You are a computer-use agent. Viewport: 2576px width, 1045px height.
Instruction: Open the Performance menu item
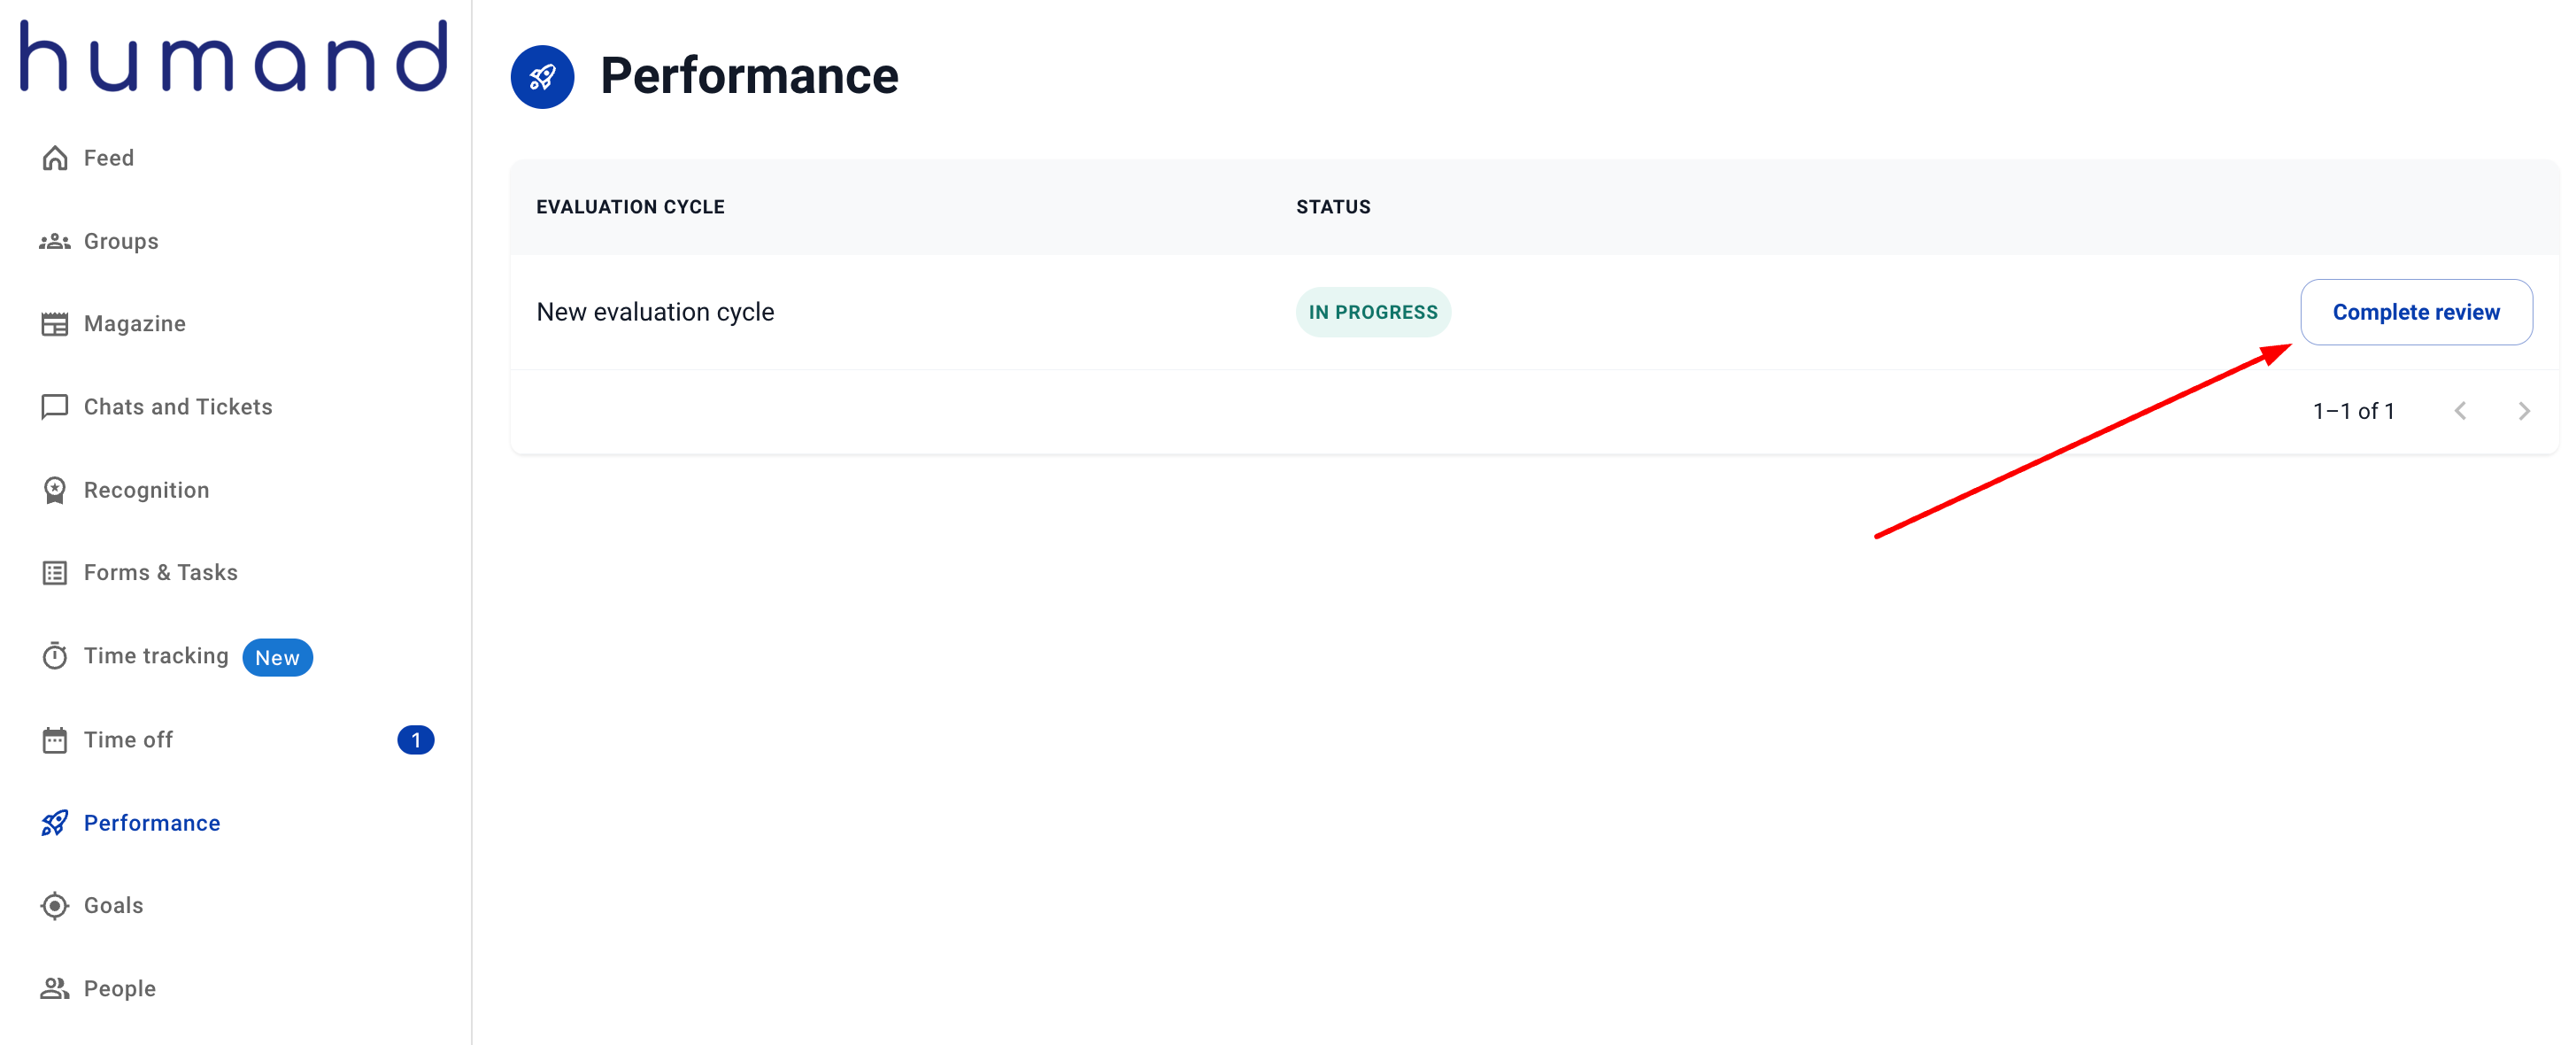tap(151, 823)
